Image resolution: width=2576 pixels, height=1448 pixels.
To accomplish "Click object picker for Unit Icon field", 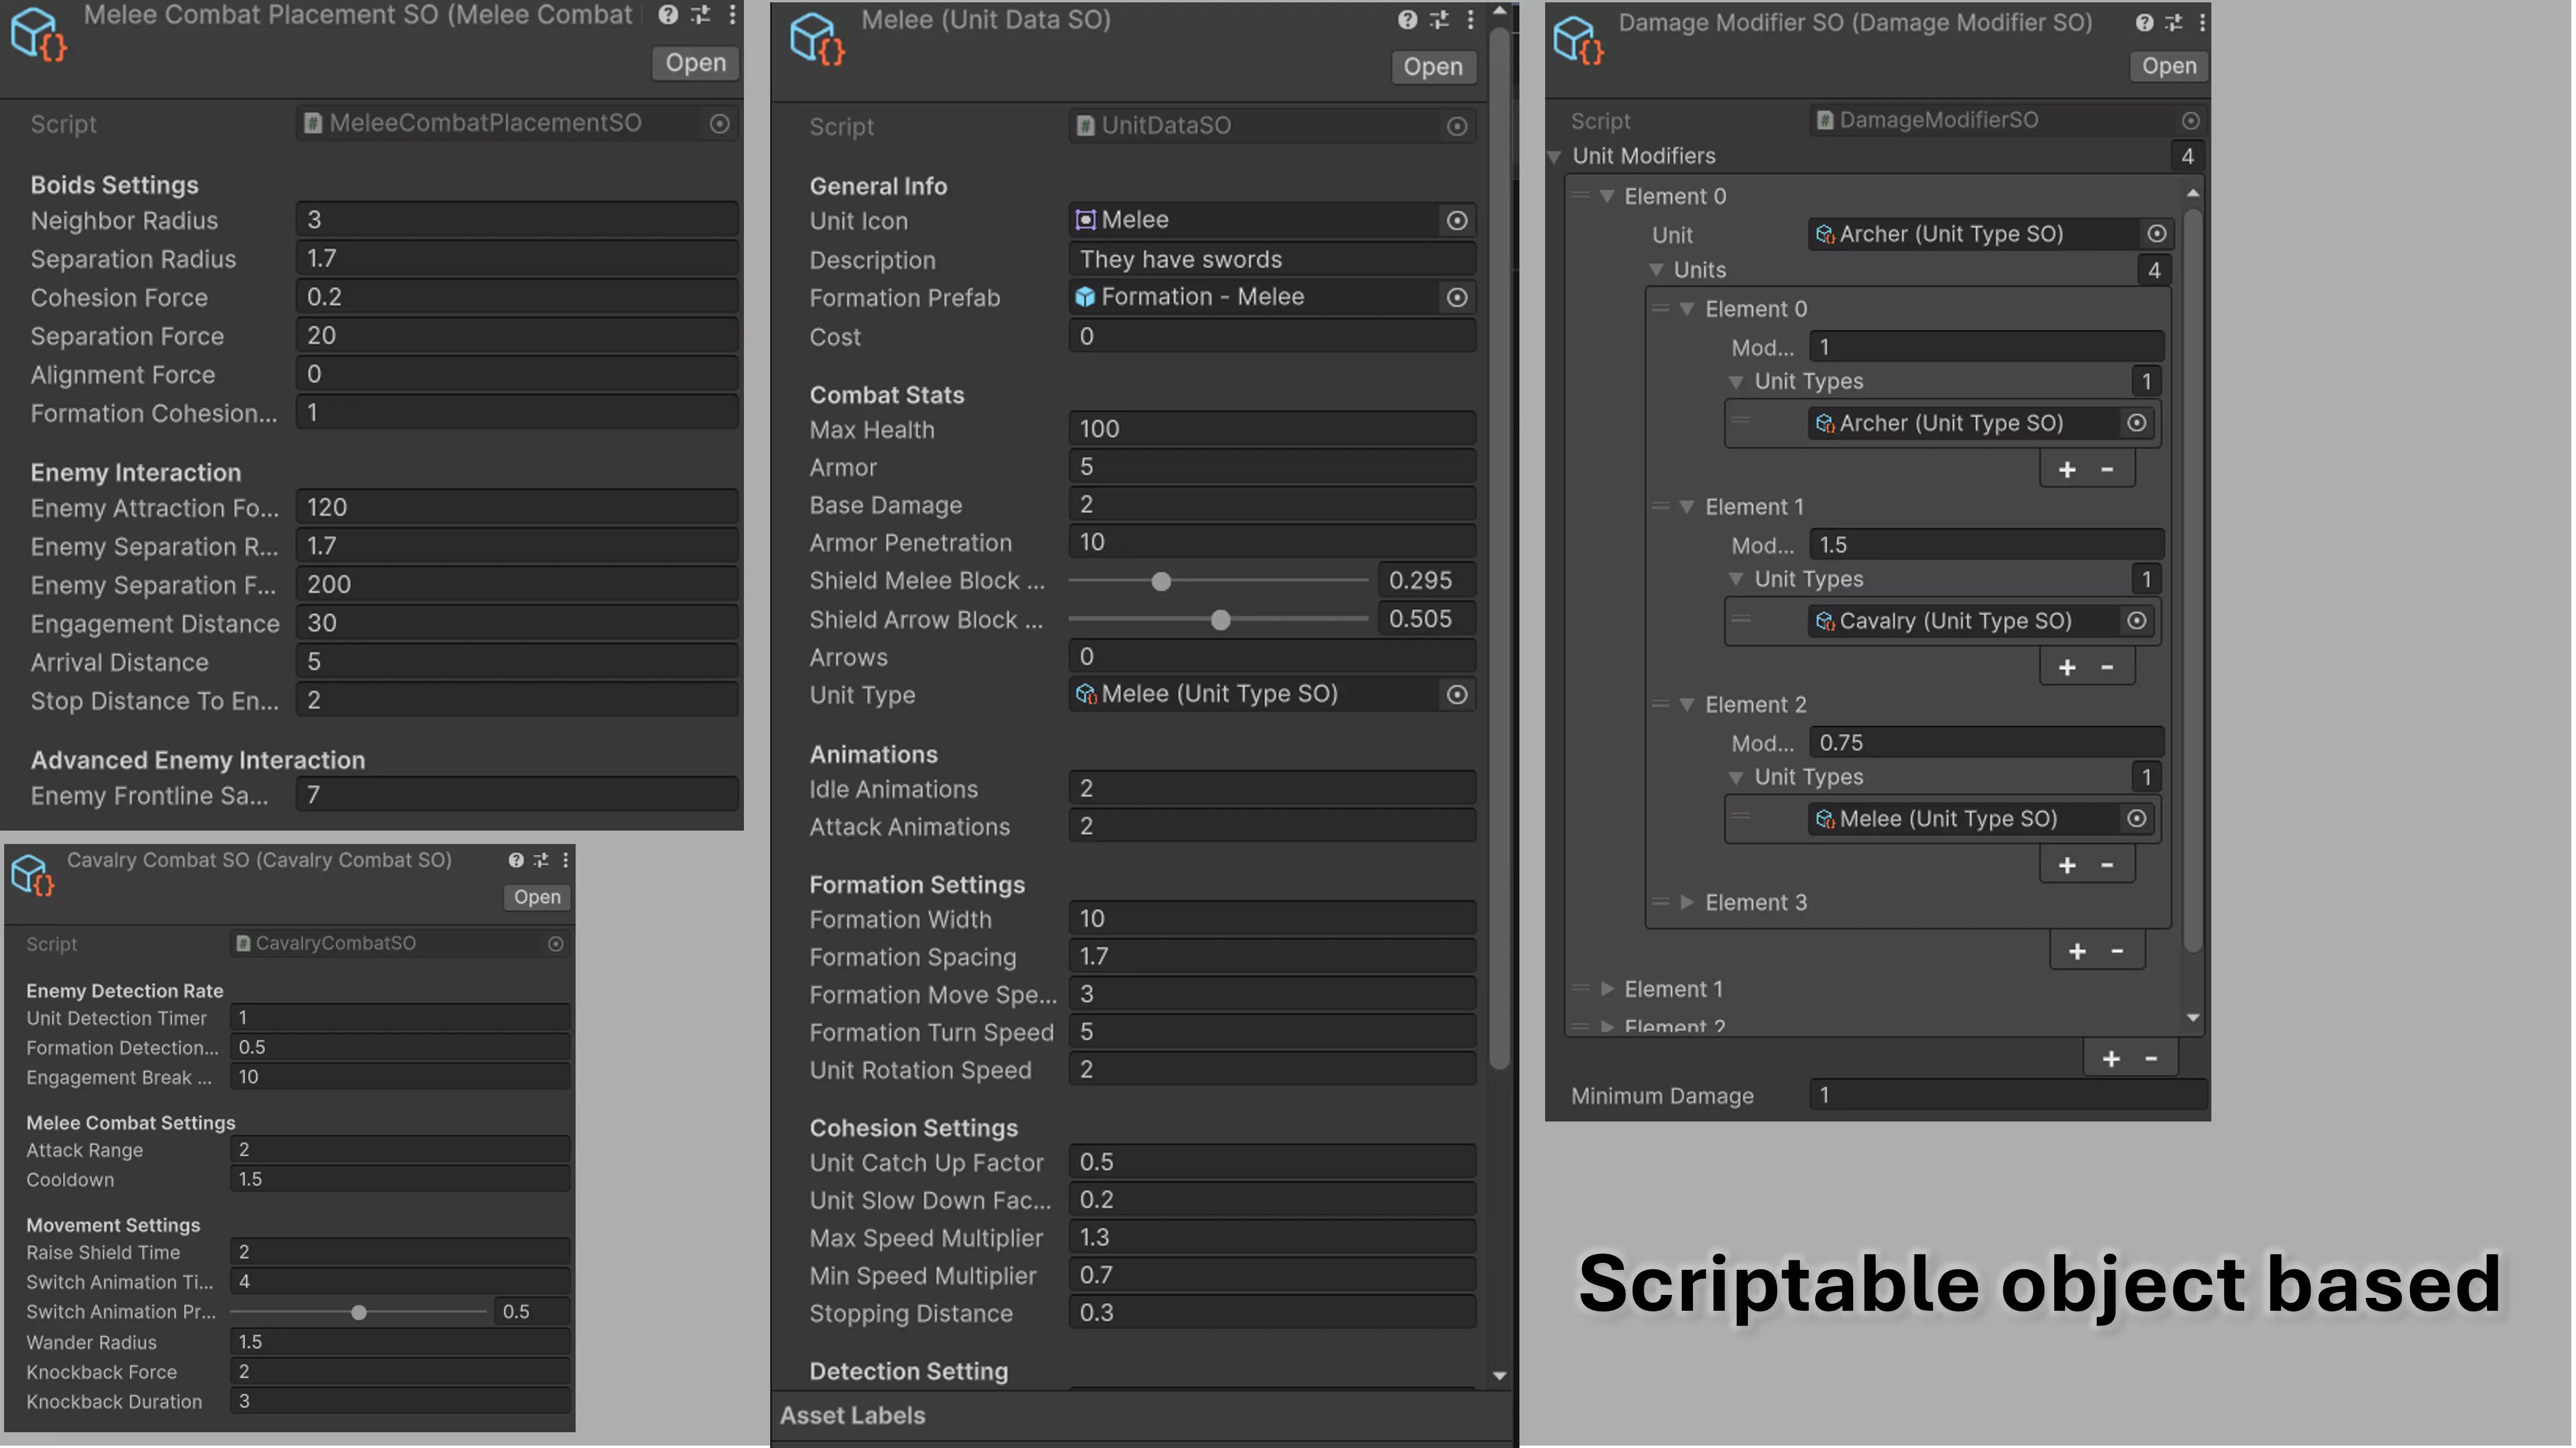I will [1457, 220].
